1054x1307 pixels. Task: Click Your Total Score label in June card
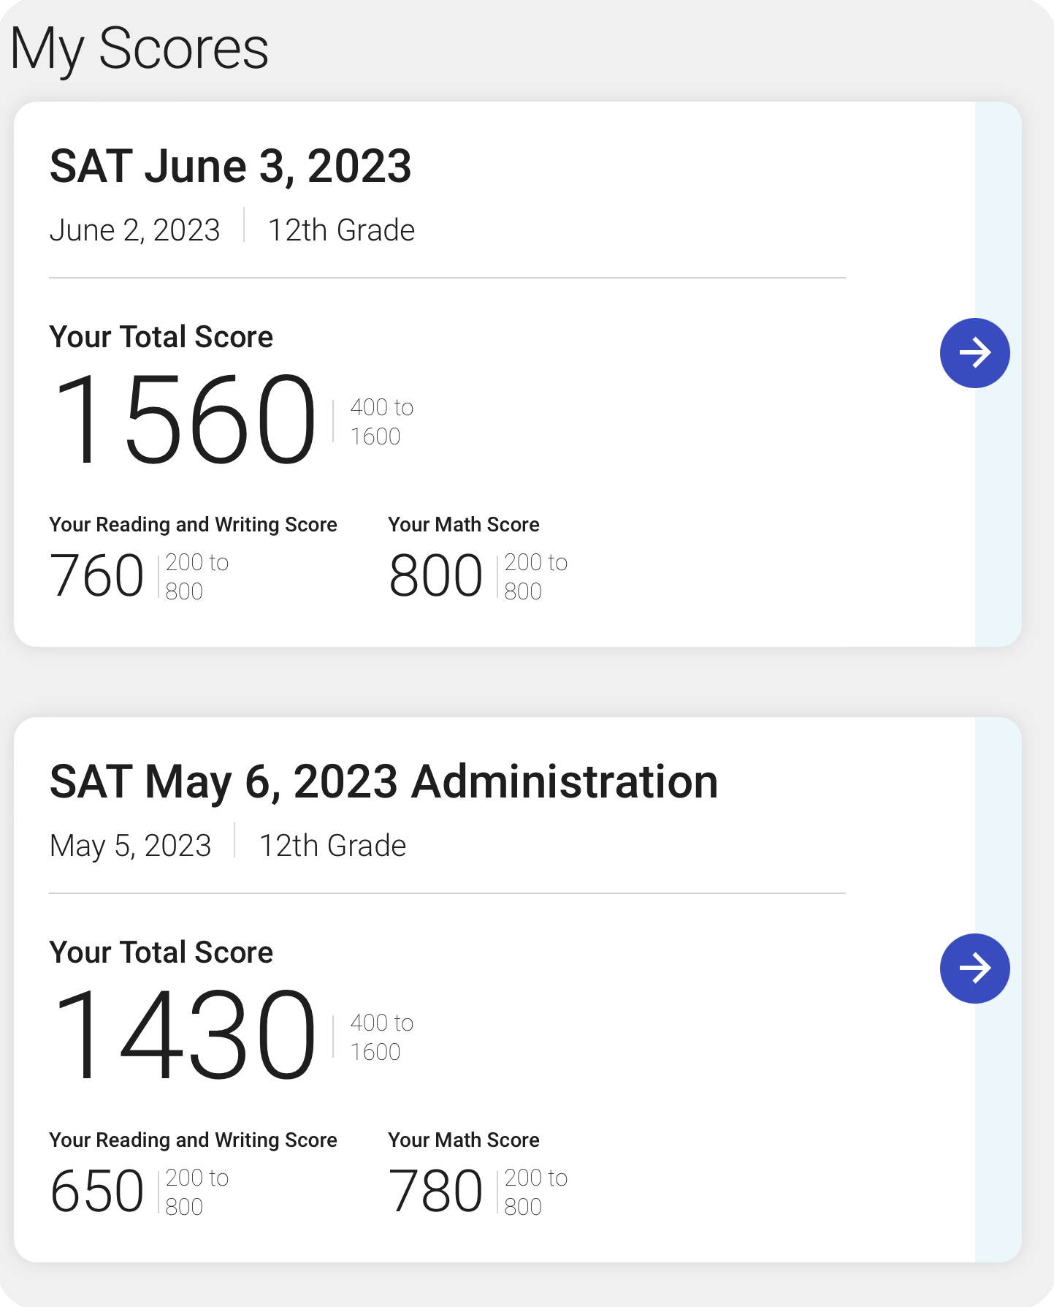161,337
